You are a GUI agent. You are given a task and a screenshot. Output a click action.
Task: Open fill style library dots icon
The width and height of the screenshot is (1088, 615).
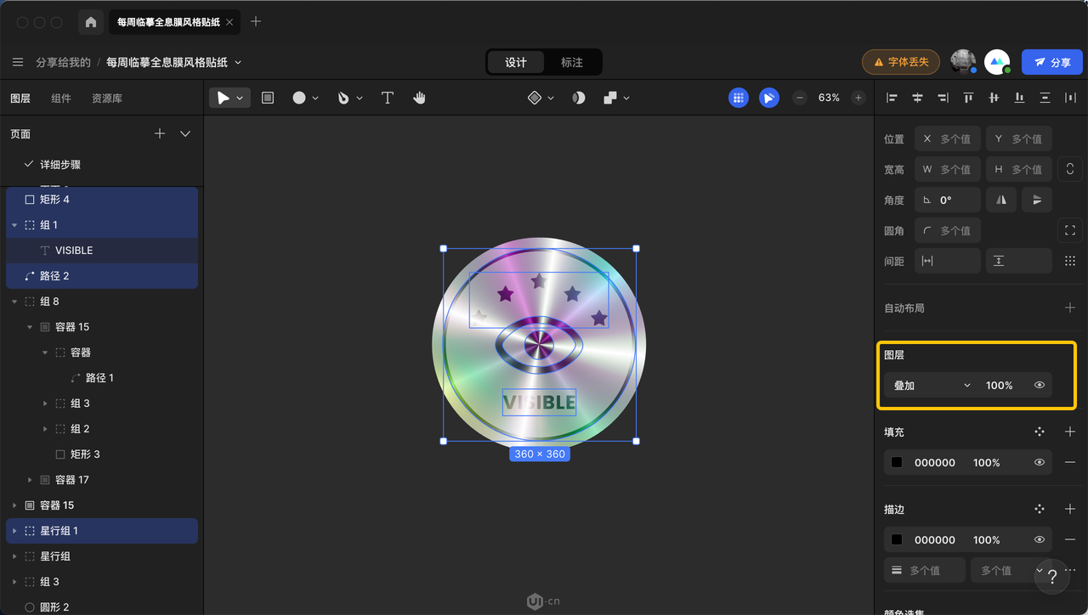click(1040, 432)
